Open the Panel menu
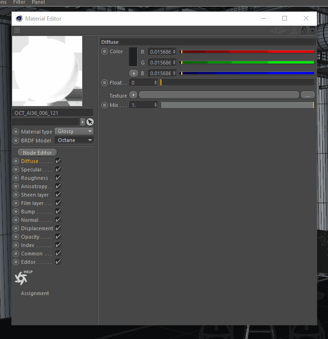 (x=38, y=2)
